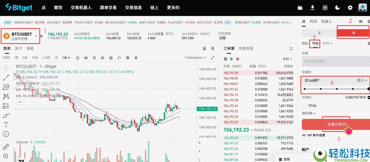The height and width of the screenshot is (162, 370).
Task: Open the settings gear in header
Action: [350, 8]
